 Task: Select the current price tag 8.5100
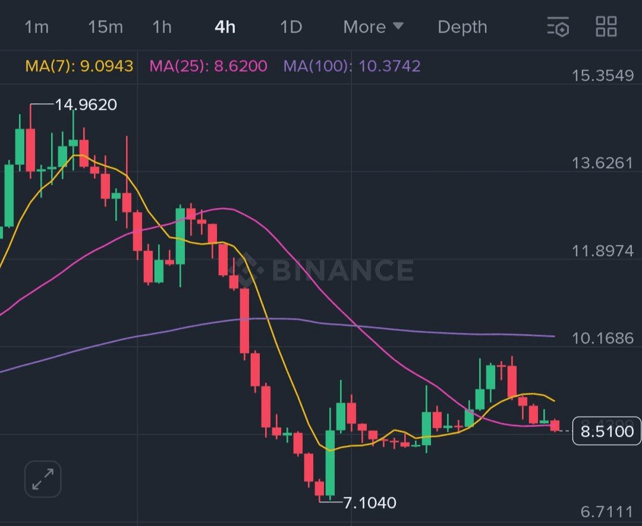click(x=607, y=431)
